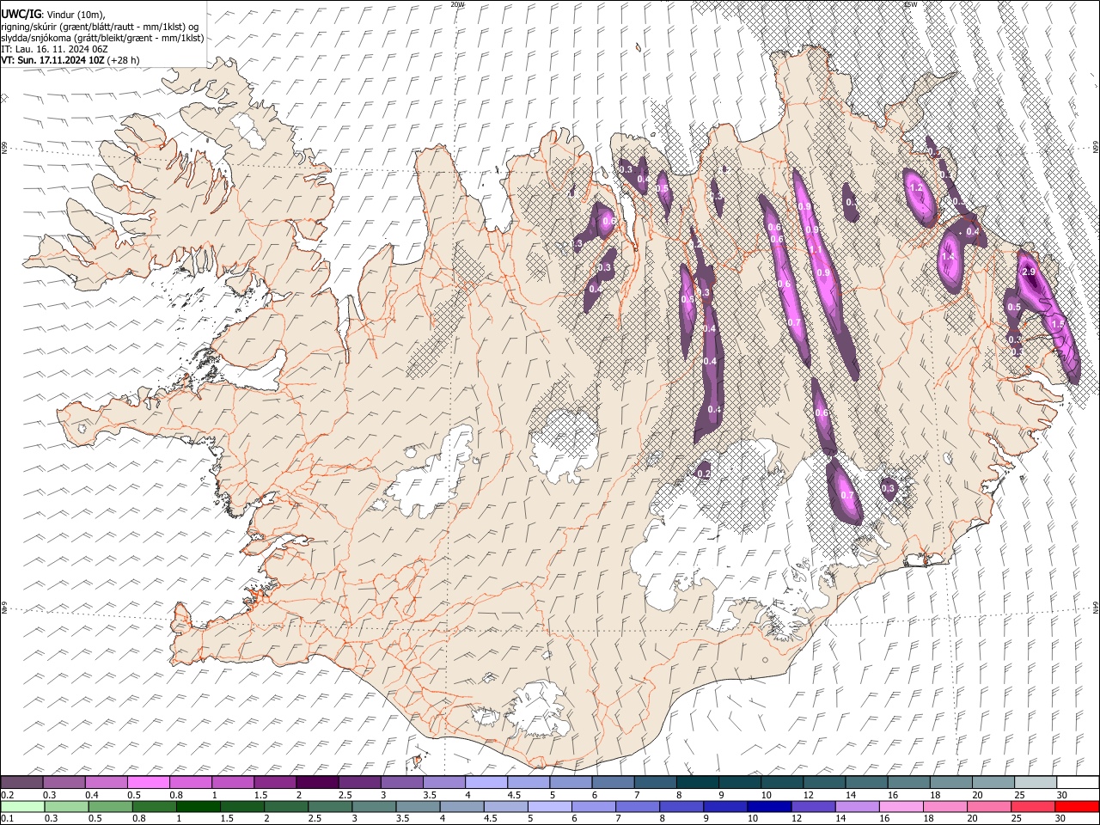Viewport: 1100px width, 825px height.
Task: Pick the darkest purple upper swatch from 2 to 2.5
Action: tap(317, 782)
